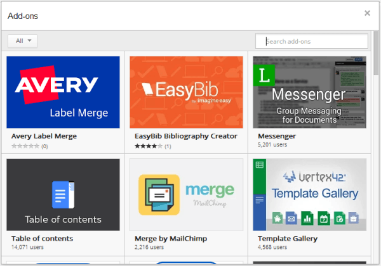Open the Table of contents dark thumbnail
This screenshot has width=381, height=266.
coord(63,194)
